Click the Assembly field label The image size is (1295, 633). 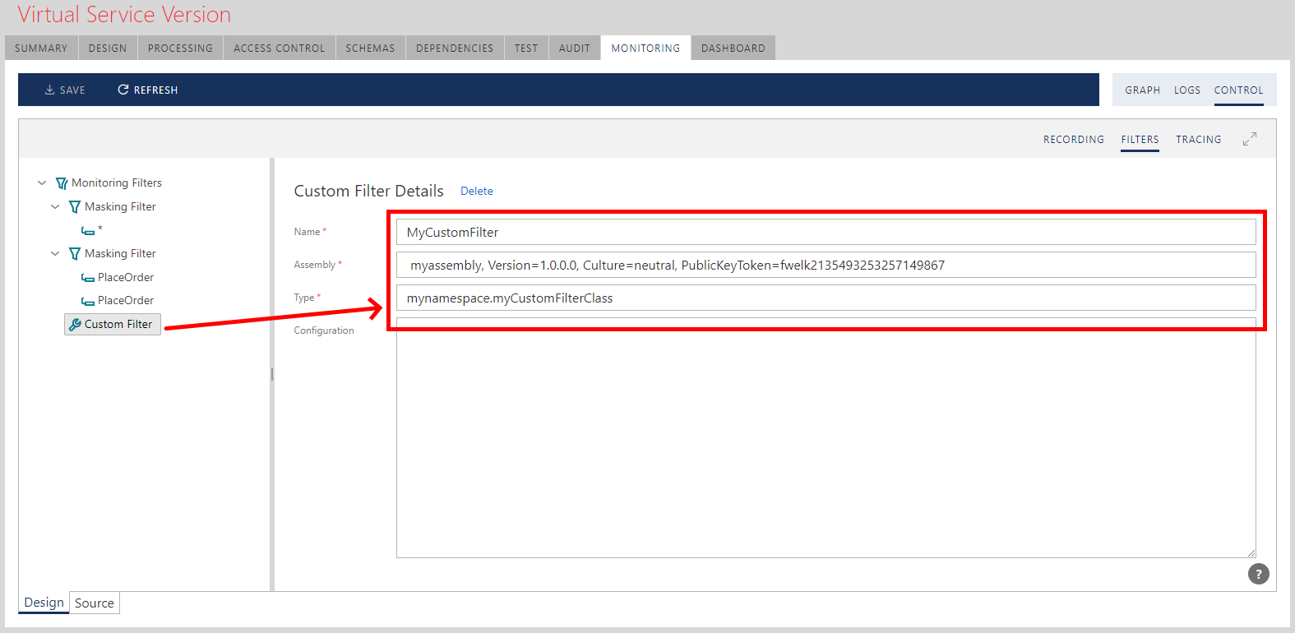tap(315, 265)
